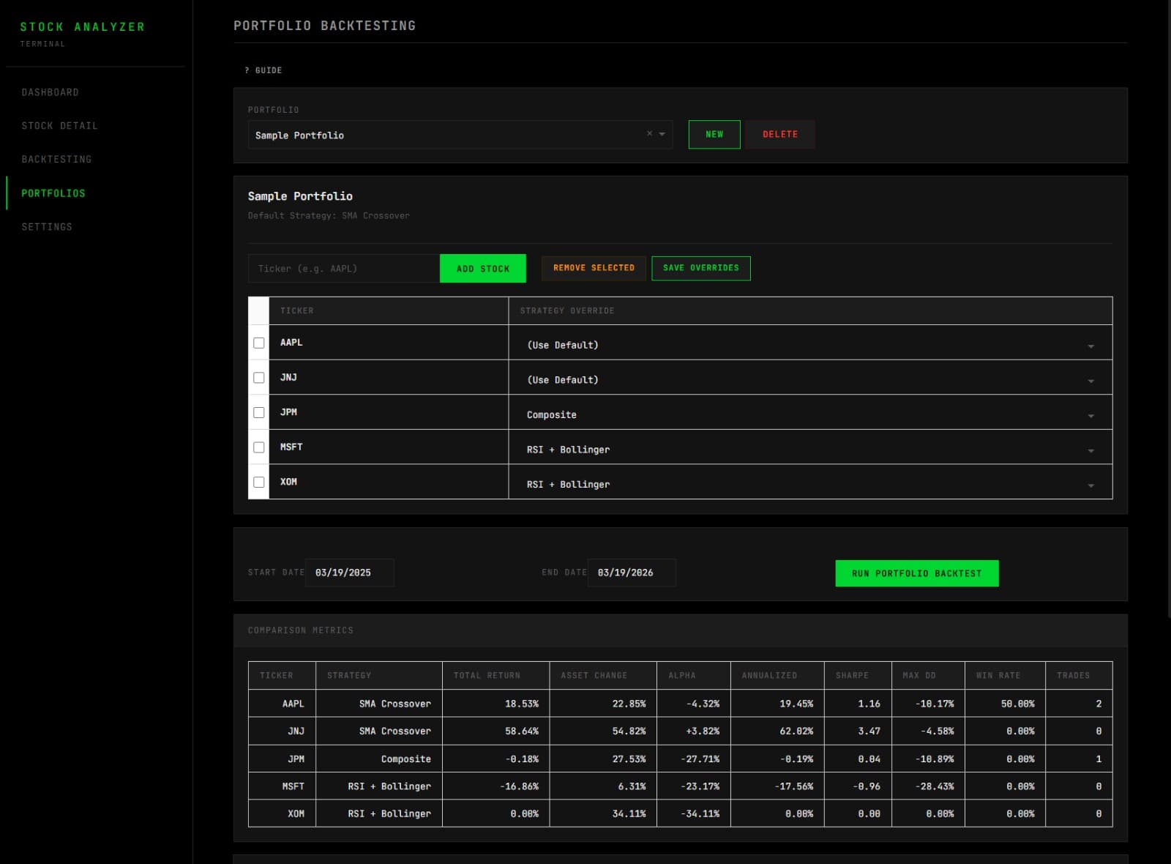
Task: Open JPM Composite strategy dropdown
Action: point(810,414)
